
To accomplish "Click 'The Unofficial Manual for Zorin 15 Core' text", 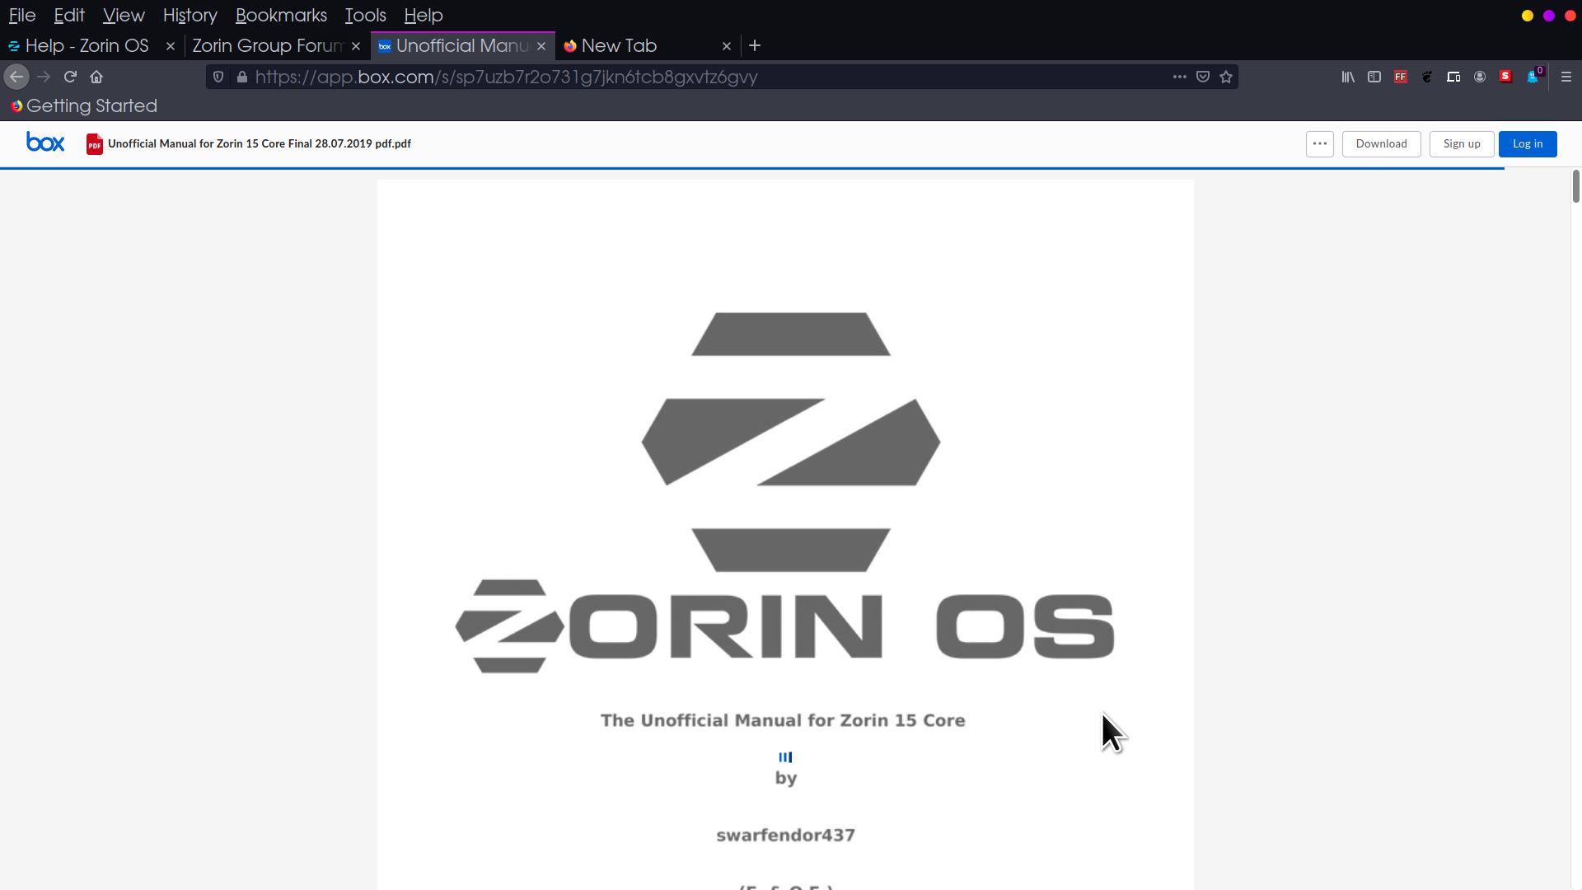I will tap(783, 720).
